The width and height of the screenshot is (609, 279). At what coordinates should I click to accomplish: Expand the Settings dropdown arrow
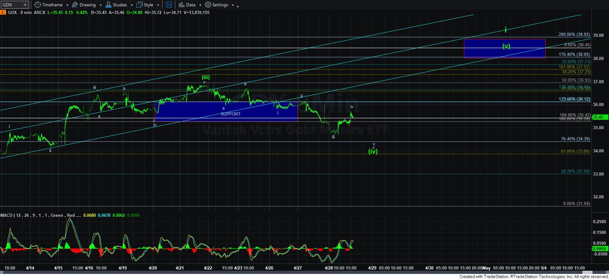(x=233, y=5)
